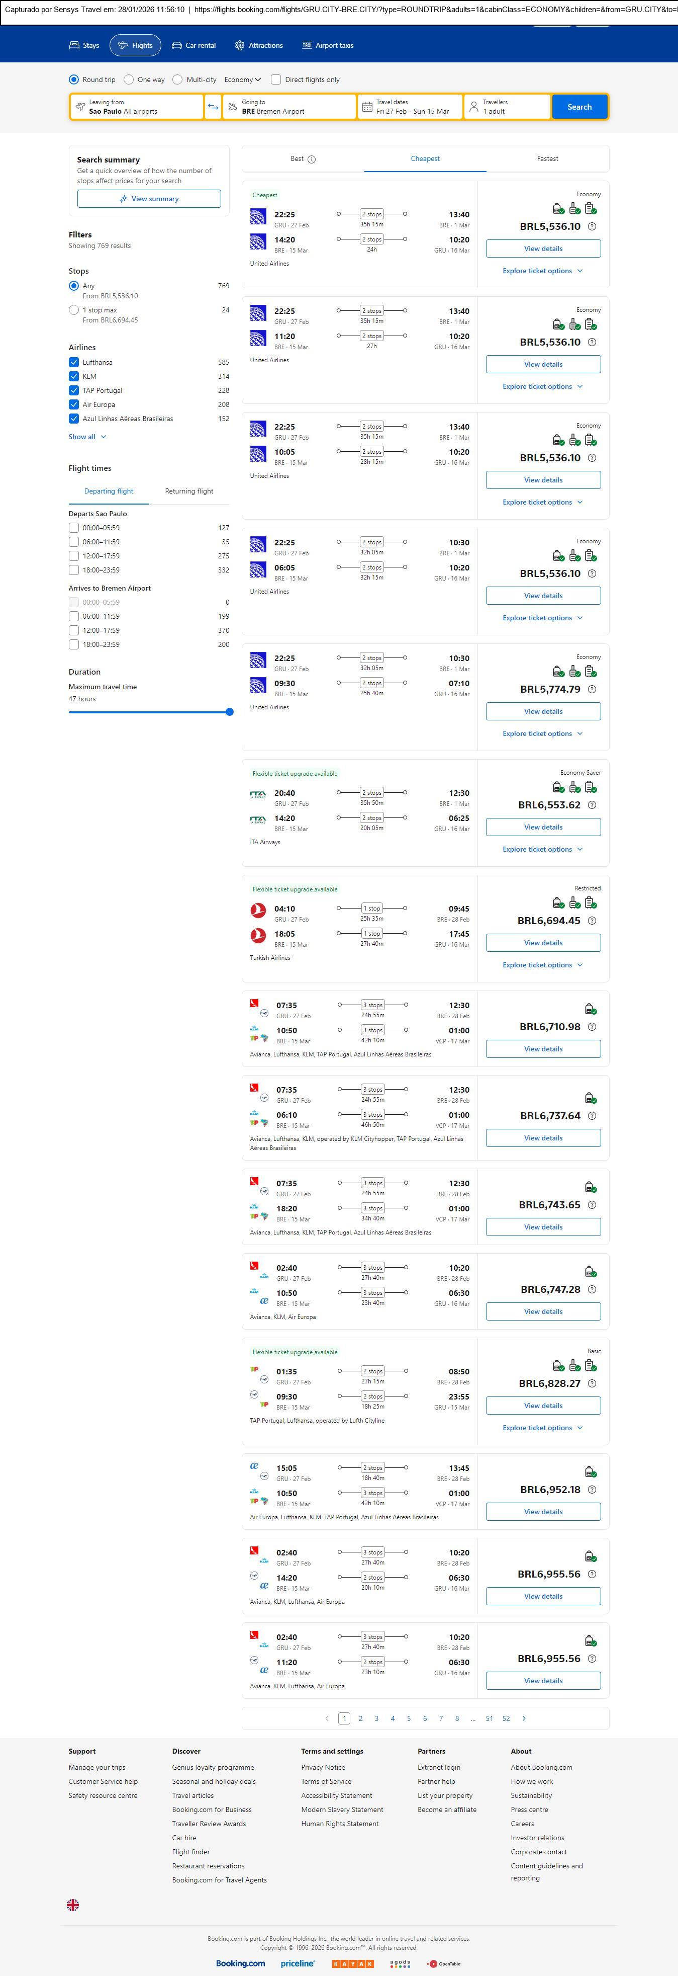Click the Airport taxis icon in navigation bar
Screen dimensions: 678x1976
(307, 45)
